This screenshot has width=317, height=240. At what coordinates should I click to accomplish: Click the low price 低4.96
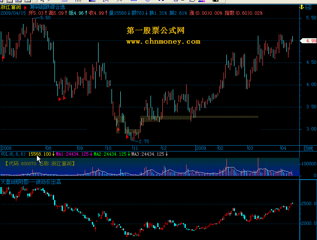[76, 13]
